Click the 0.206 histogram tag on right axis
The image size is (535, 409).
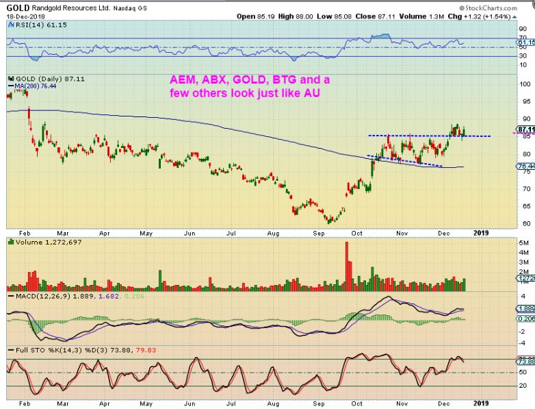tap(526, 319)
